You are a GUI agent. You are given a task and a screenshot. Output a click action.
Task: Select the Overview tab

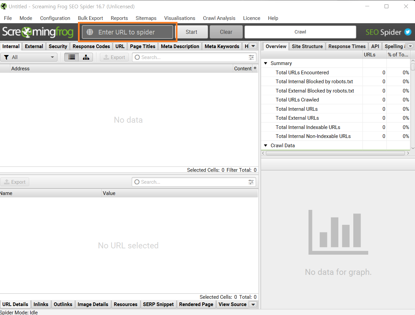pos(276,46)
